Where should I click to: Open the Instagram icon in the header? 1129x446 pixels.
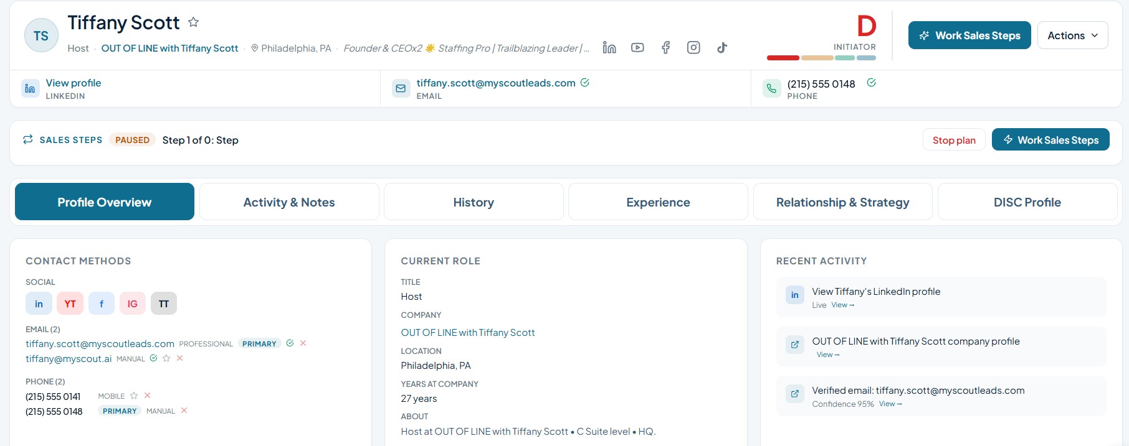click(x=693, y=47)
